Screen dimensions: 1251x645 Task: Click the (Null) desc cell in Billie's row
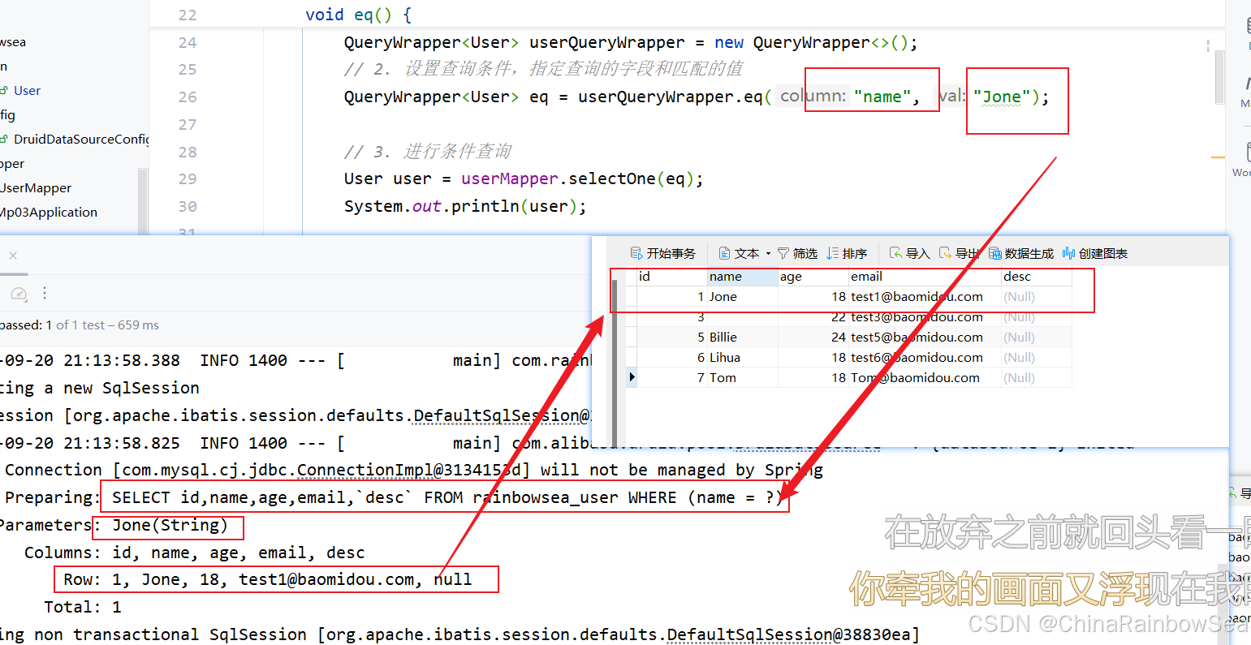click(1037, 338)
